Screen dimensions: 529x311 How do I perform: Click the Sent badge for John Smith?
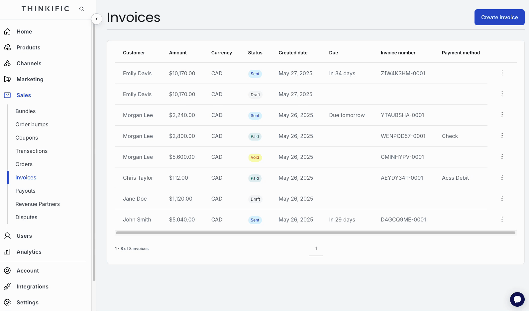pos(255,220)
